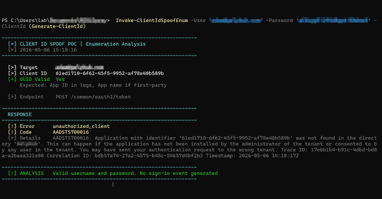This screenshot has width=382, height=199.
Task: Click the Client ID value 61ed1710-6f62-45f5-9952-af78e40b589b
Action: pyautogui.click(x=110, y=73)
